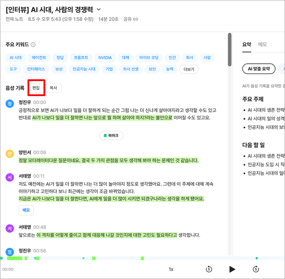Image resolution: width=285 pixels, height=279 pixels.
Task: Click 양민서's yellow speaker avatar
Action: point(10,154)
